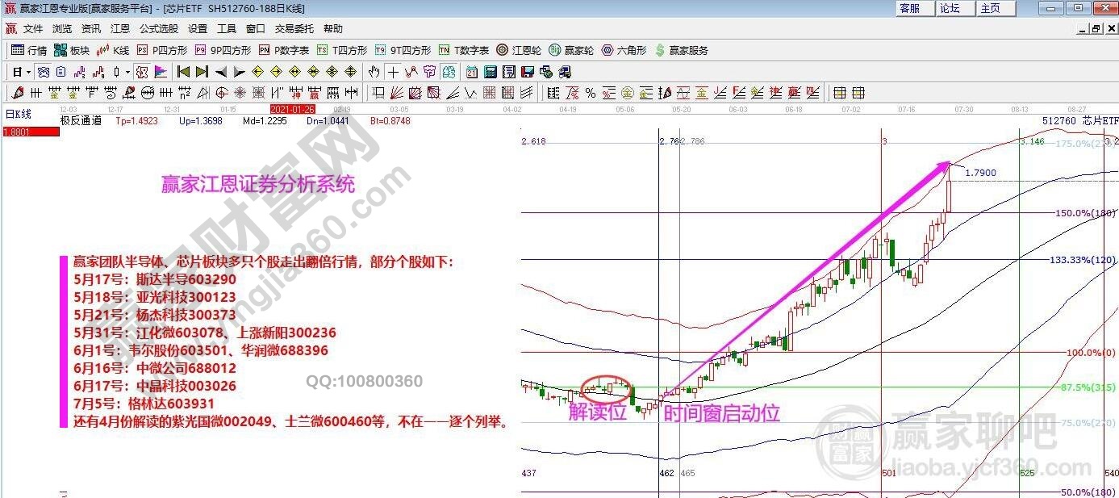Click the black left-arrow step back icon
This screenshot has width=1119, height=498.
click(x=221, y=72)
